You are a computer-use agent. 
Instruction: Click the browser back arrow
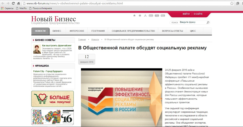click(x=3, y=3)
